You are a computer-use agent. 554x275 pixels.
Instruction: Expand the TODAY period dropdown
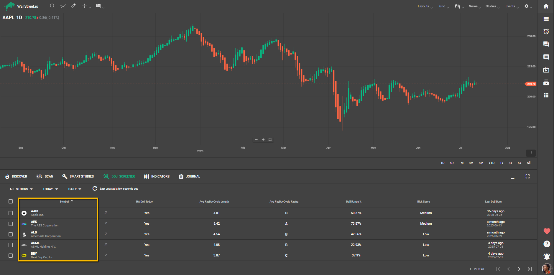coord(50,189)
